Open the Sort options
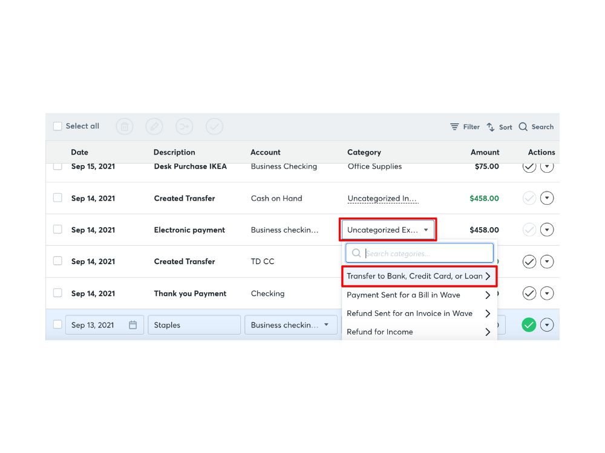Viewport: 605px width, 453px height. (x=499, y=127)
